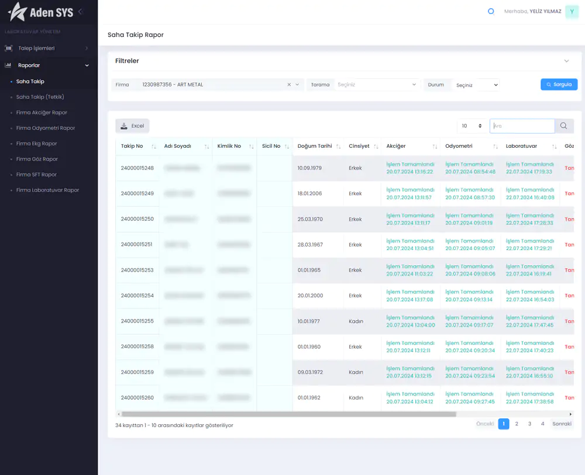Click Takip No 24000015253 cell

137,270
